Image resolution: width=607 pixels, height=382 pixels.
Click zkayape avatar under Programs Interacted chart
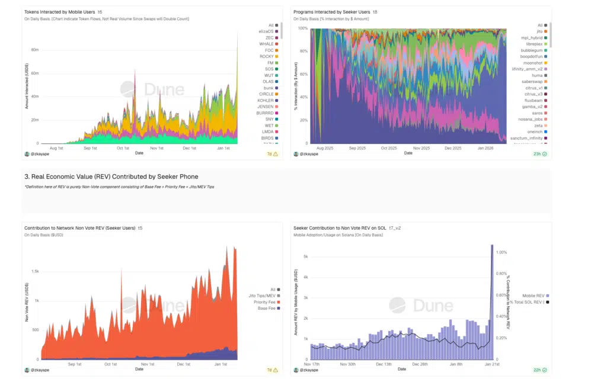coord(295,154)
